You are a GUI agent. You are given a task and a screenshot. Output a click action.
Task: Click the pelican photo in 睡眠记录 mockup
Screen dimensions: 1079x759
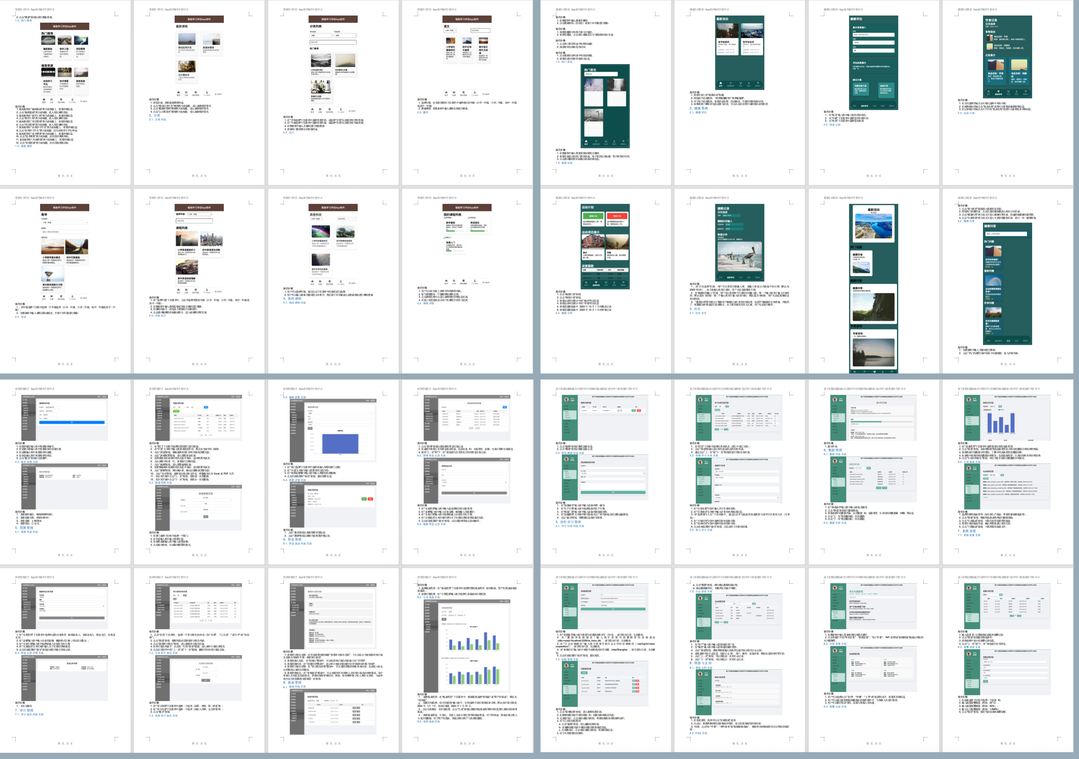tap(740, 256)
